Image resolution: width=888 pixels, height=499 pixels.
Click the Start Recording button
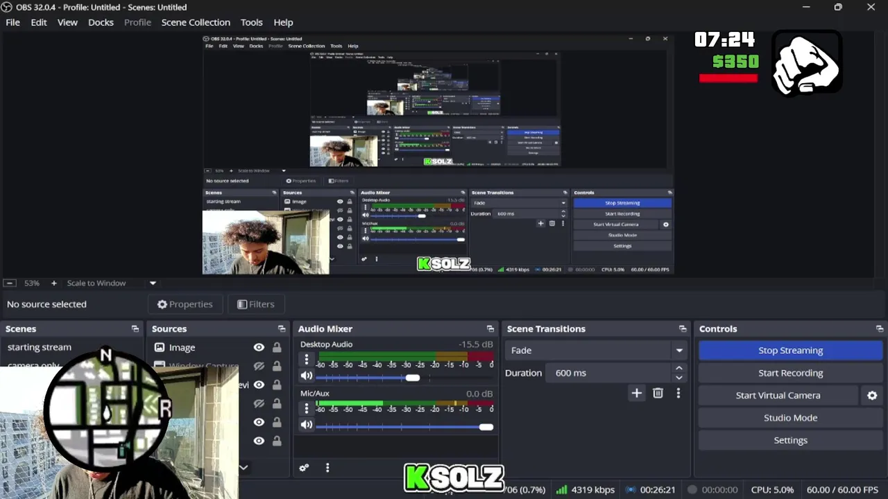coord(790,373)
